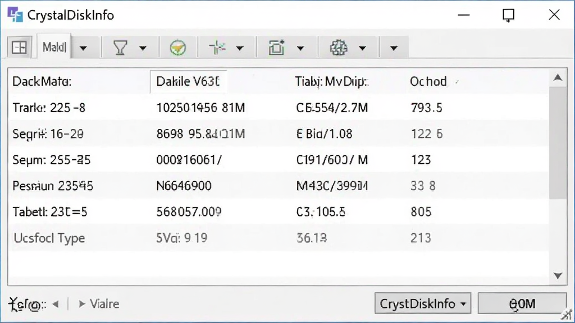Click the previous left arrow at bottom
Screen dimensions: 575x323
point(56,304)
